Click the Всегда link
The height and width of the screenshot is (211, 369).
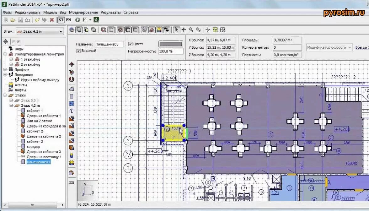[x=362, y=47]
